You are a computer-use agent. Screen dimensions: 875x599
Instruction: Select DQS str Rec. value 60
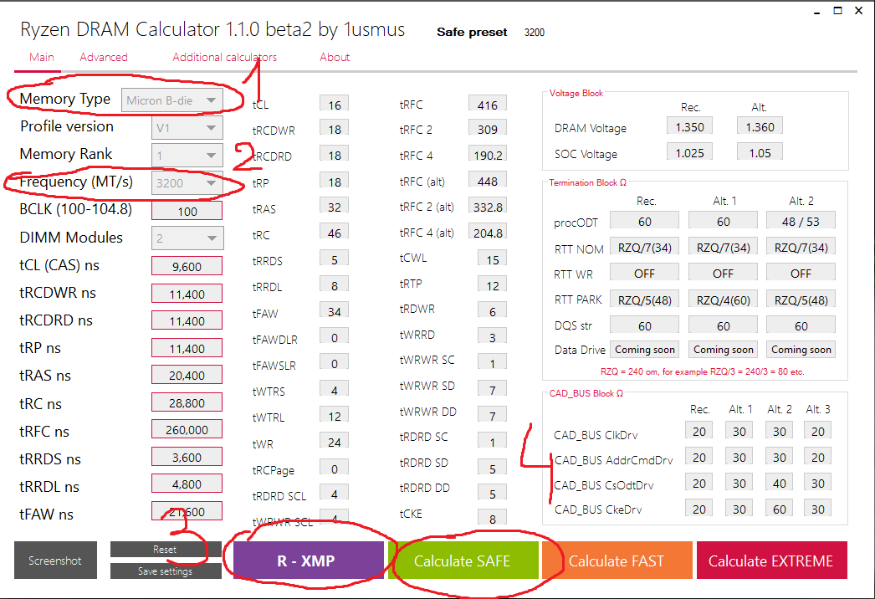click(x=644, y=325)
